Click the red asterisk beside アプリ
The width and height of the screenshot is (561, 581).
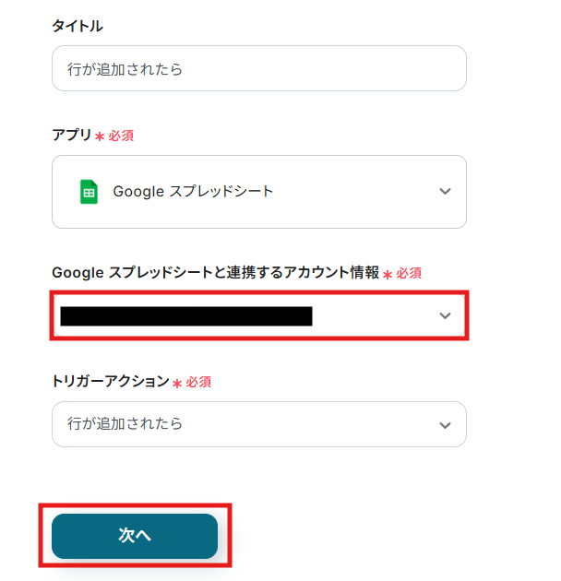pos(100,136)
